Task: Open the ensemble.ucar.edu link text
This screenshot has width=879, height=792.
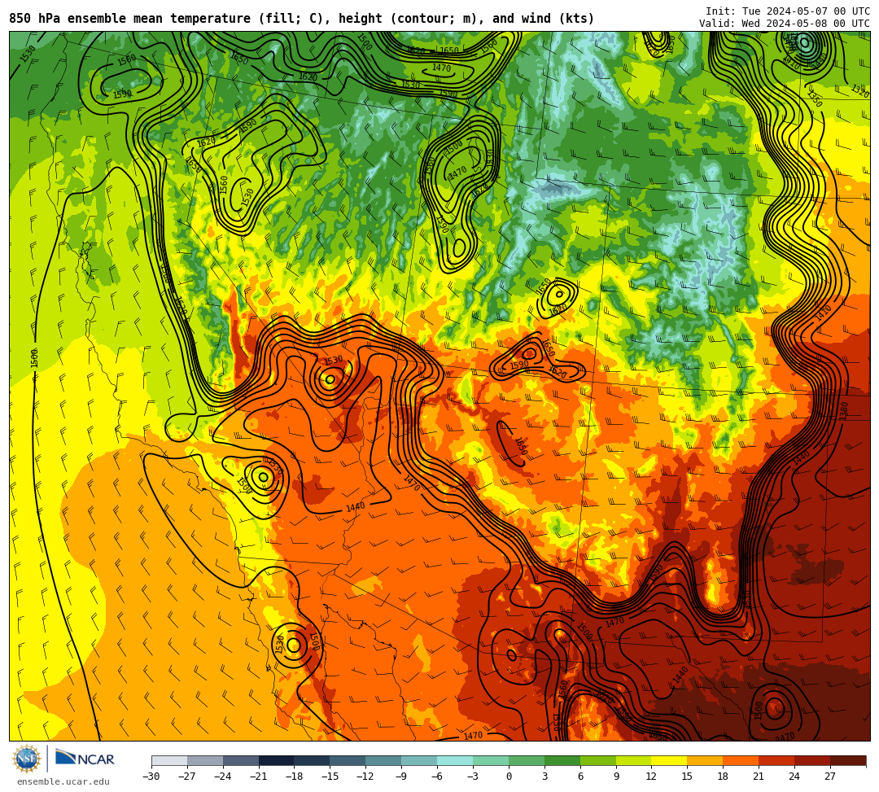Action: coord(63,781)
